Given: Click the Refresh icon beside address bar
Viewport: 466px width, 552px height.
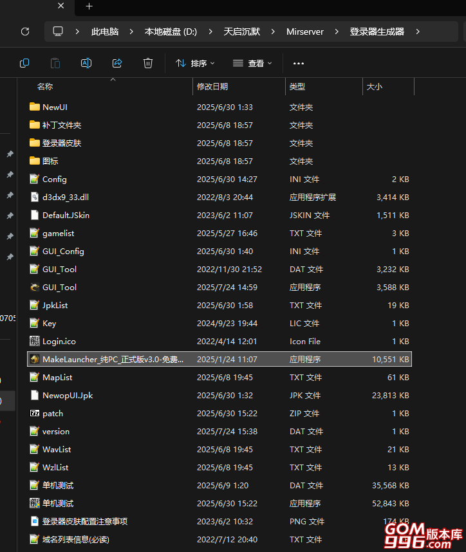Looking at the screenshot, I should point(25,32).
